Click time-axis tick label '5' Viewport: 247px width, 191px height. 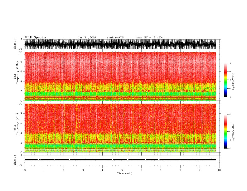(122, 170)
